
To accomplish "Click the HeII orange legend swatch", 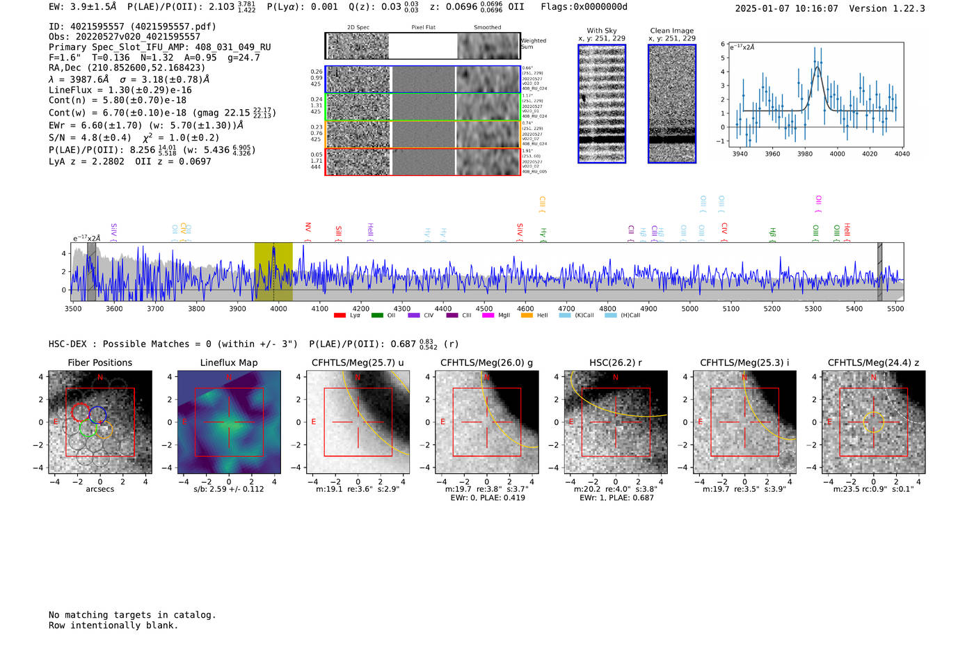I will [x=527, y=315].
